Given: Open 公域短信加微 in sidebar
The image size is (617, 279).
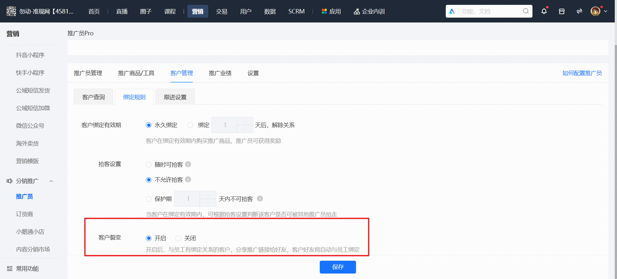Looking at the screenshot, I should (x=33, y=108).
